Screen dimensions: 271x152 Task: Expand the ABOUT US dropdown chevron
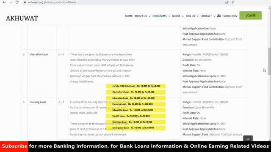coord(149,16)
